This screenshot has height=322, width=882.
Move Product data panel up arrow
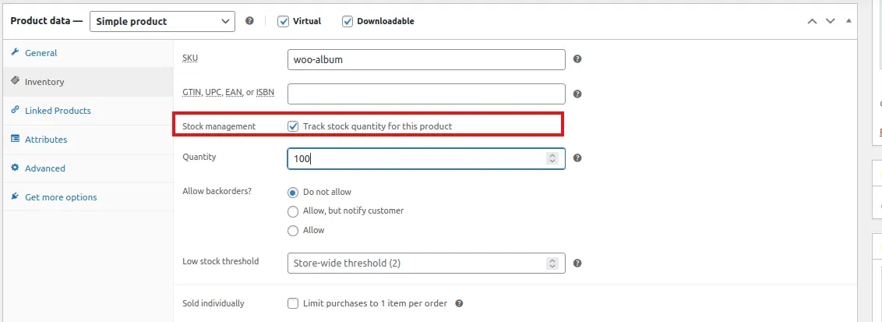click(x=812, y=21)
